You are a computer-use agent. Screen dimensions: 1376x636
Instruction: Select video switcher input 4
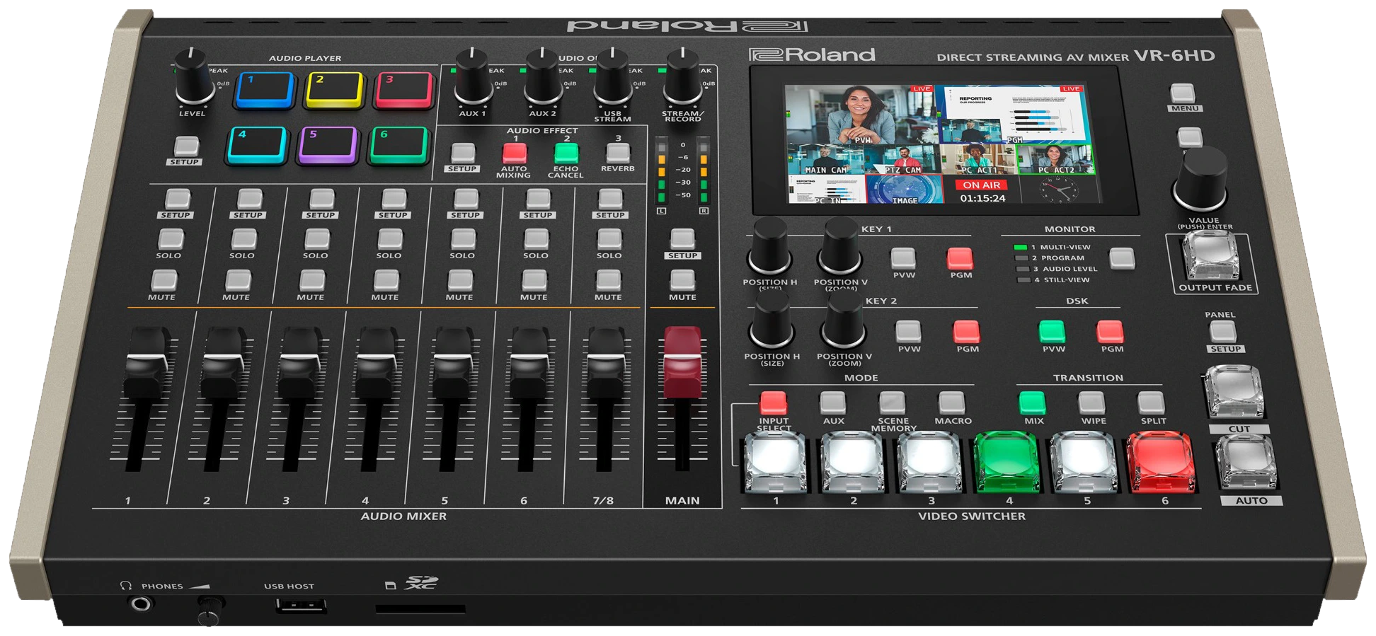click(1007, 461)
